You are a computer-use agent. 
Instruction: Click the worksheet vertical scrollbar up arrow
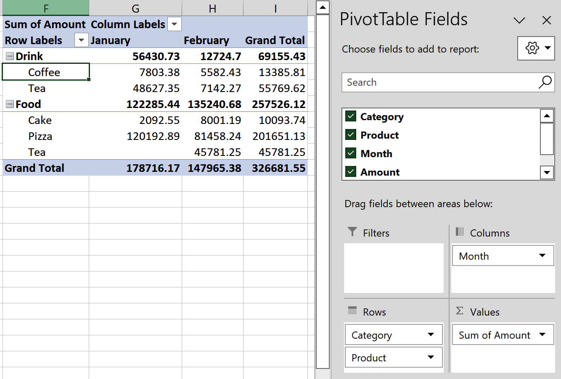pyautogui.click(x=323, y=8)
